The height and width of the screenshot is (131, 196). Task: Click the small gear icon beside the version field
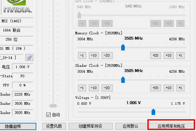click(30, 58)
